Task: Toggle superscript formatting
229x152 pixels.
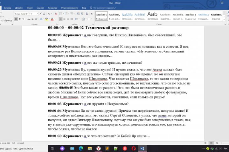Action: 36,19
